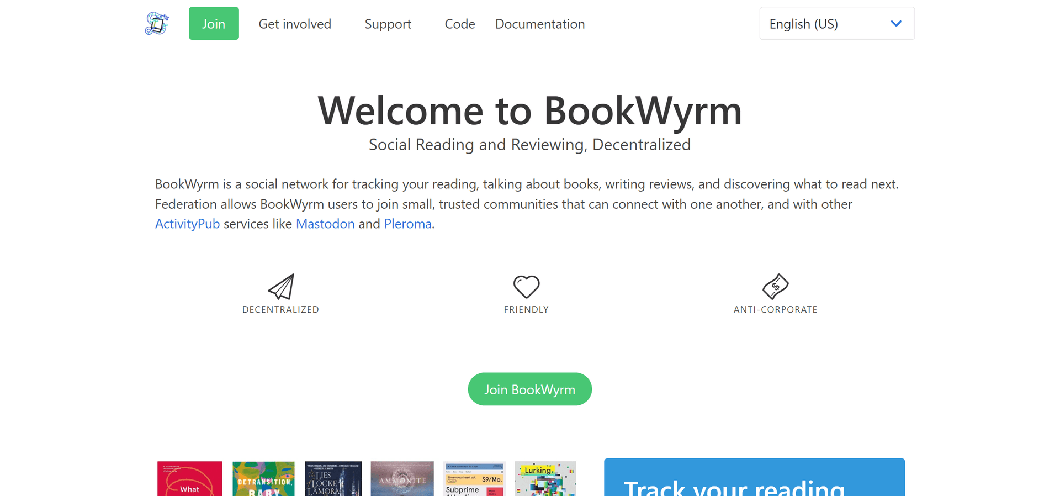1060x496 pixels.
Task: Select the red 'What' book cover
Action: point(190,479)
